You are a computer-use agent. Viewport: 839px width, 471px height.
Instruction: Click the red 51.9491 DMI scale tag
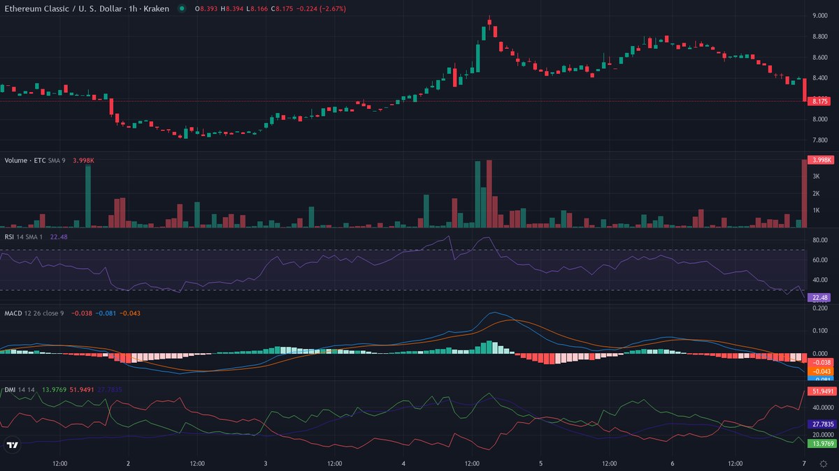coord(821,391)
